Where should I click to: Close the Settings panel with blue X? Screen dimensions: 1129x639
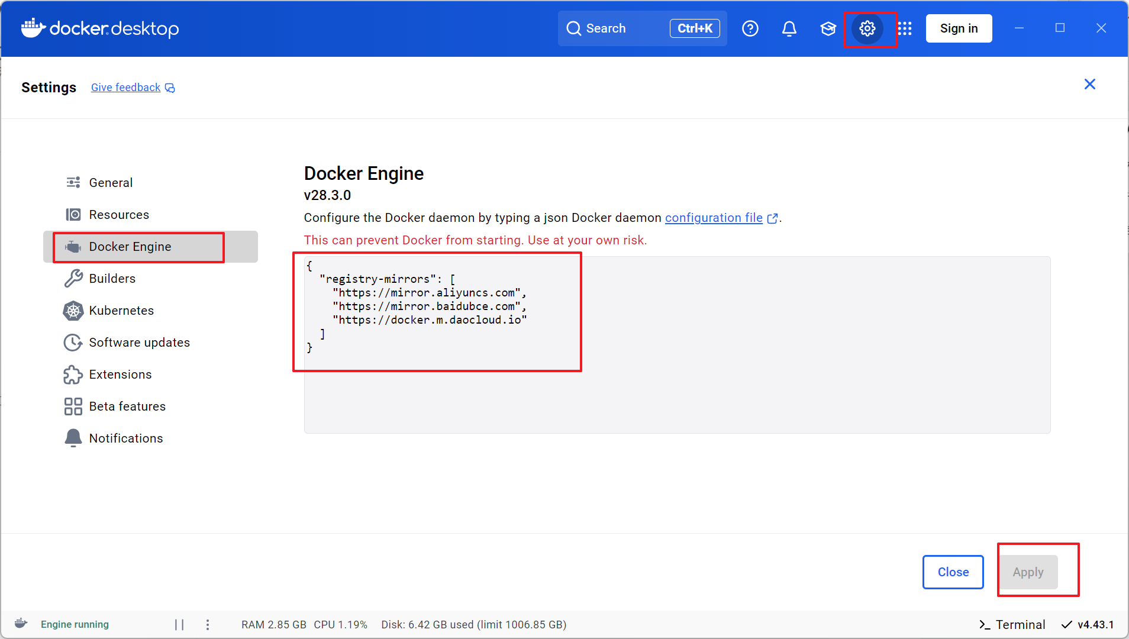(x=1089, y=84)
